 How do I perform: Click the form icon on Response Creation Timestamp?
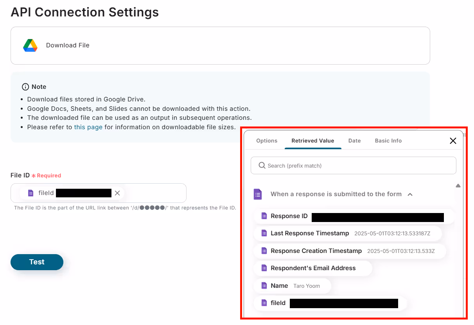[x=264, y=251]
